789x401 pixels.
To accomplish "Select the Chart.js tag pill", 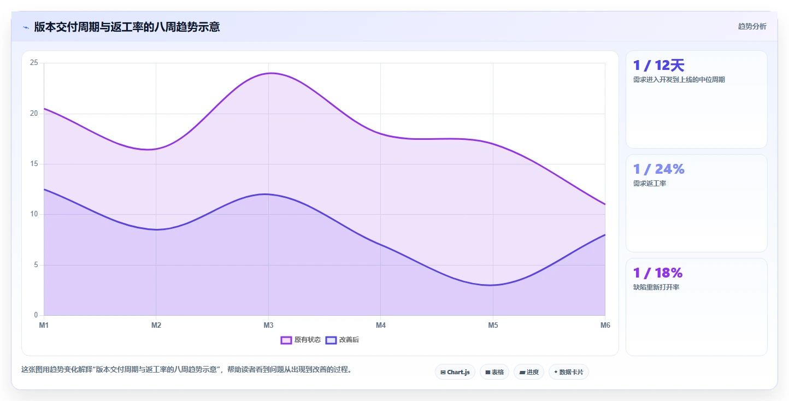I will tap(455, 372).
